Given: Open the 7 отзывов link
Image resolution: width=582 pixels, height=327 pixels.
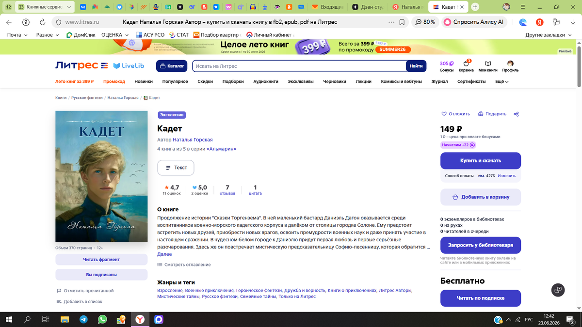Looking at the screenshot, I should pos(227,190).
